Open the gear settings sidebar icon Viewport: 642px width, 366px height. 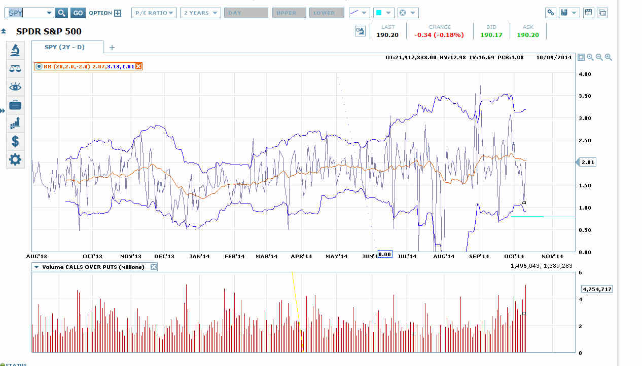(x=15, y=159)
